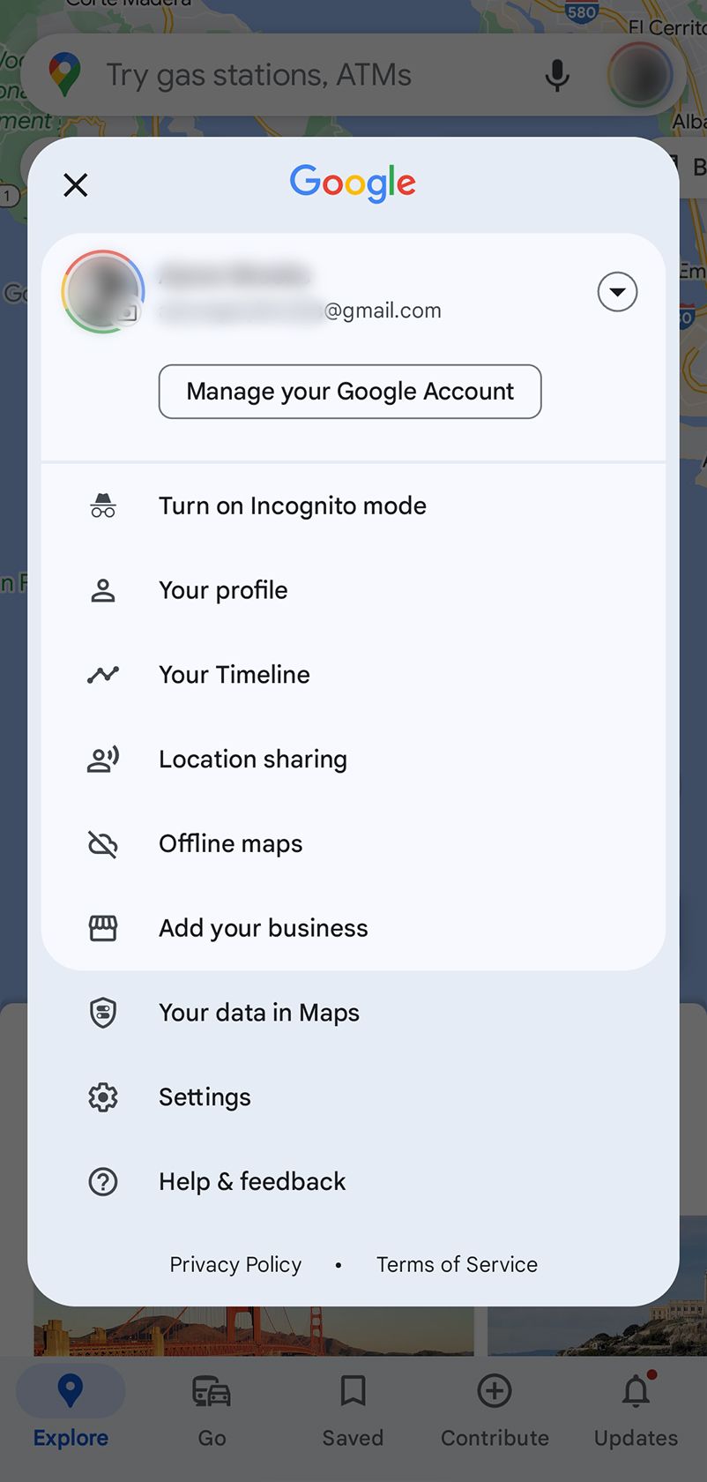Screen dimensions: 707x1482
Task: Turn on Incognito mode
Action: coord(292,505)
